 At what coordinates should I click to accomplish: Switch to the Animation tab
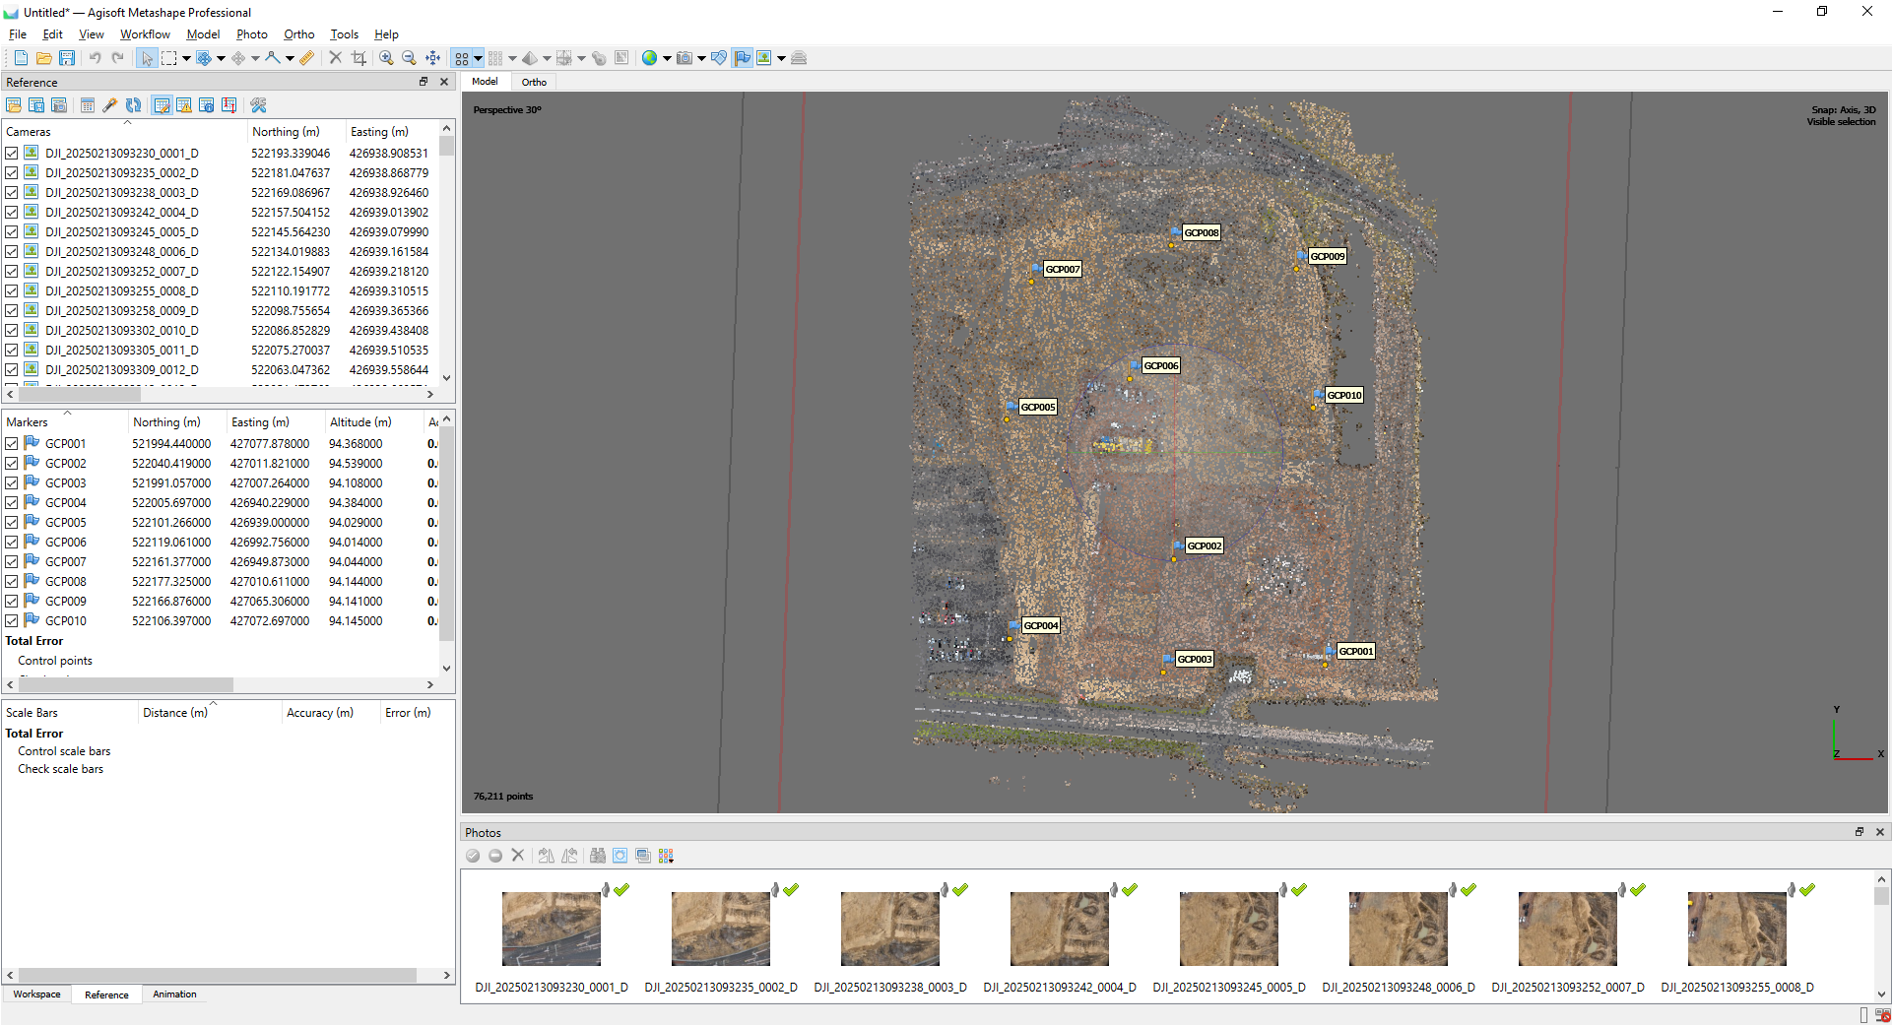click(x=174, y=994)
